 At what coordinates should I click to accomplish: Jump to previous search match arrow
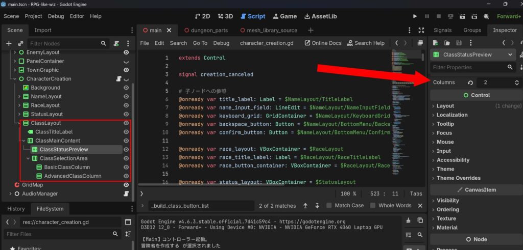click(305, 206)
